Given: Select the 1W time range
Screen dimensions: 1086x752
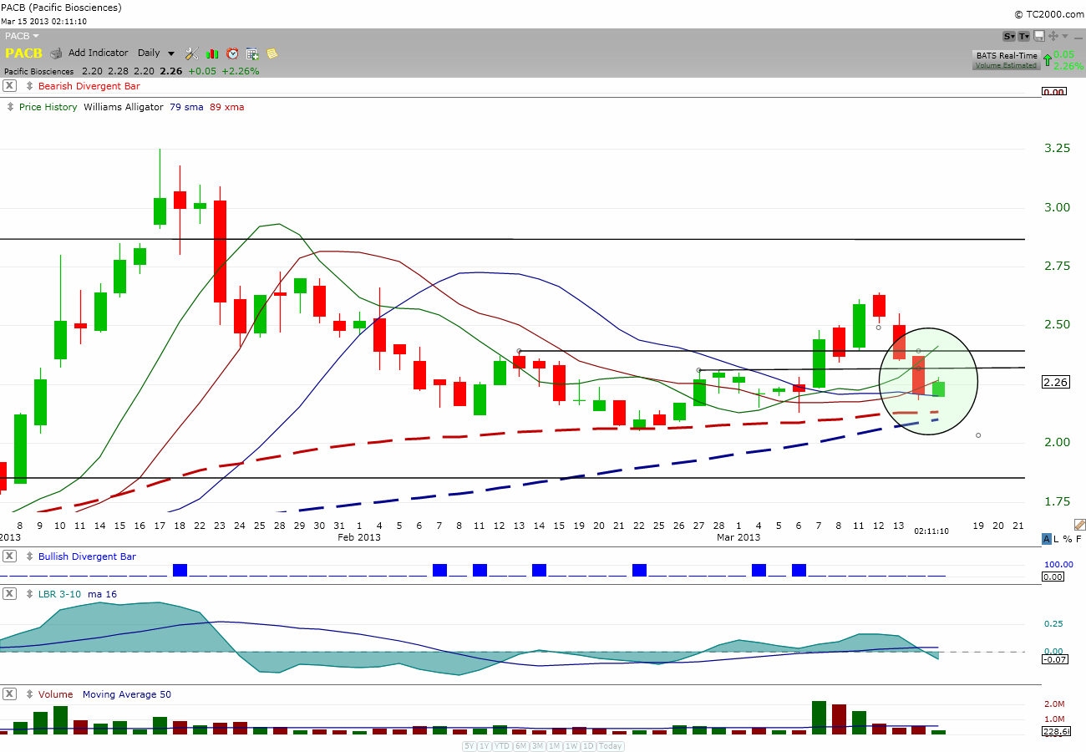Looking at the screenshot, I should (571, 746).
